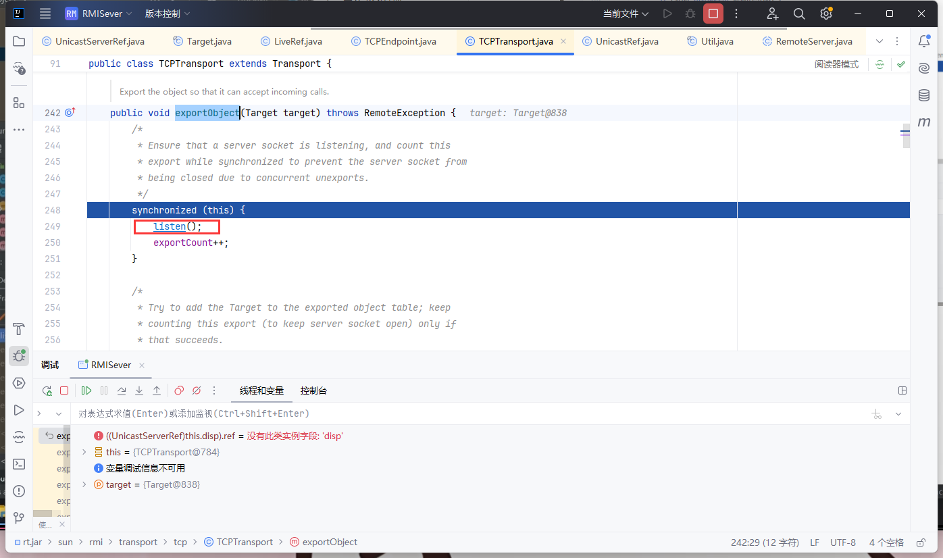Stop the running RMISever program in title bar
This screenshot has width=943, height=558.
click(713, 14)
